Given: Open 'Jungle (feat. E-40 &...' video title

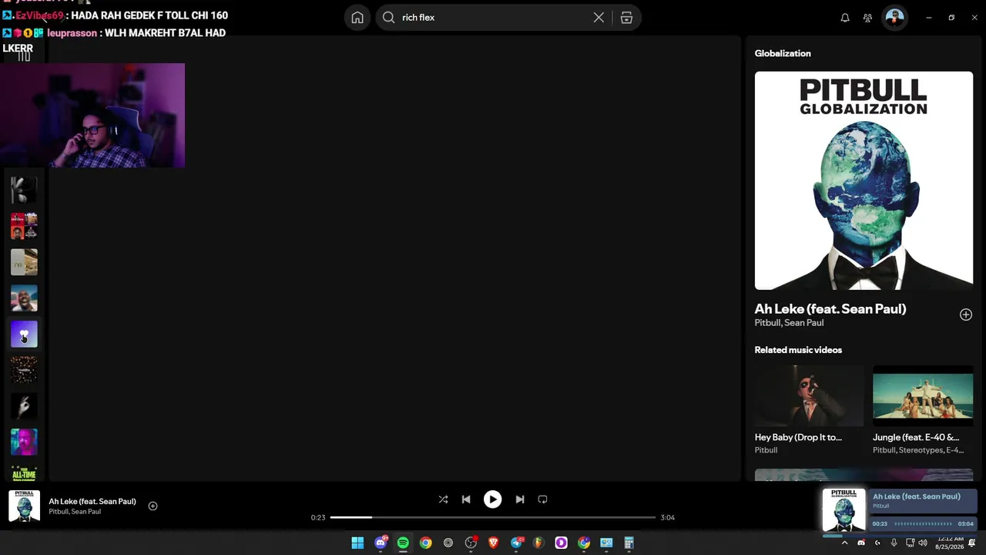Looking at the screenshot, I should point(916,437).
